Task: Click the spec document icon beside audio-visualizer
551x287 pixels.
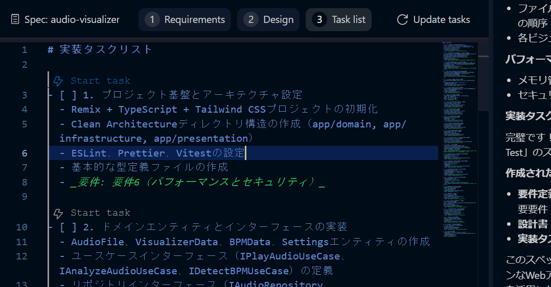Action: pos(15,19)
